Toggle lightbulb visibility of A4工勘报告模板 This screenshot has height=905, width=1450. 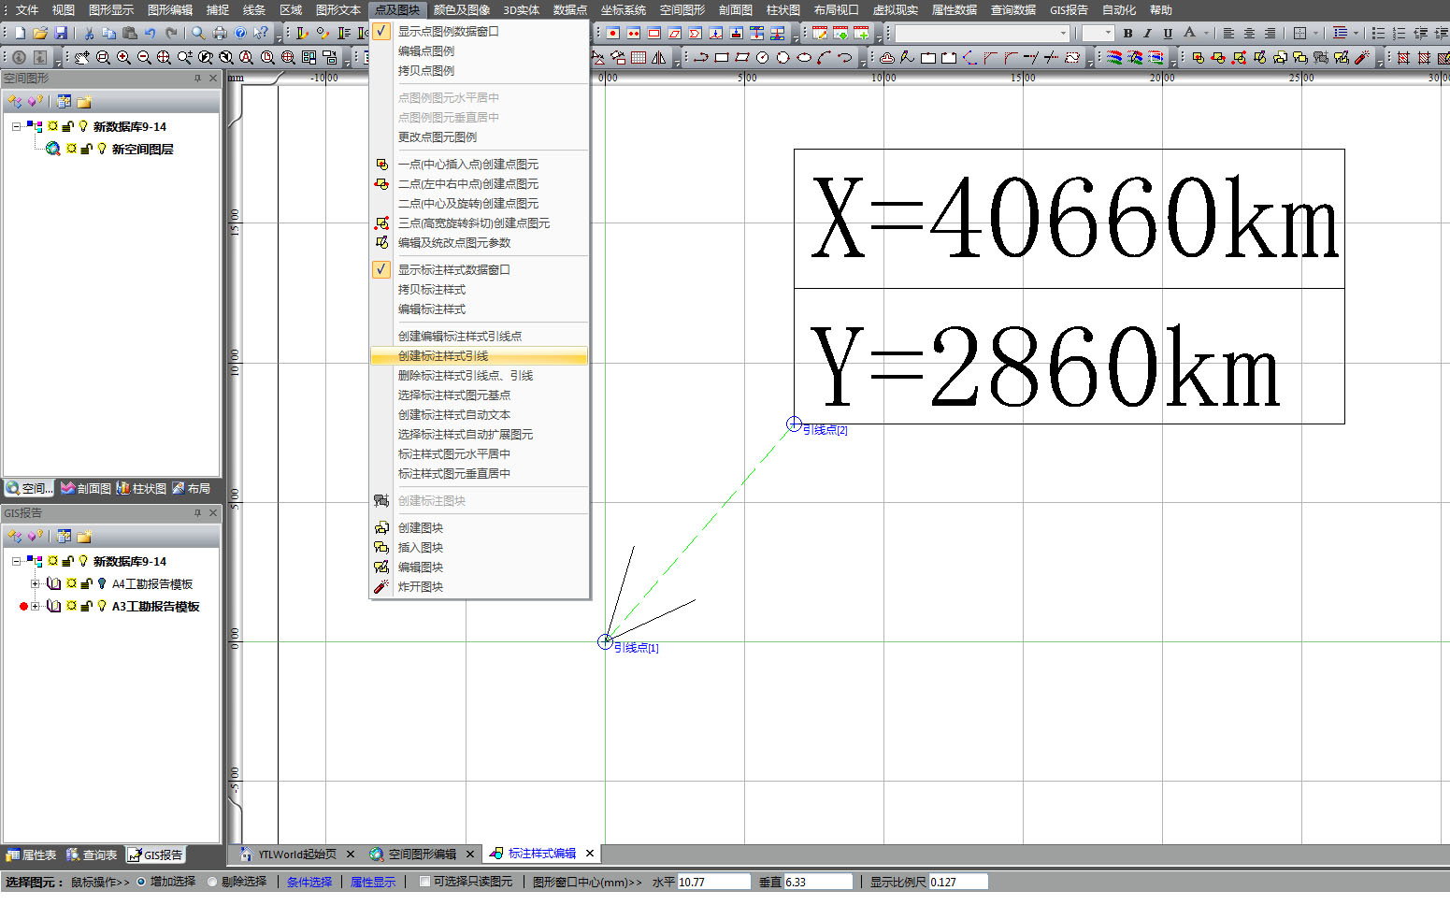point(102,583)
